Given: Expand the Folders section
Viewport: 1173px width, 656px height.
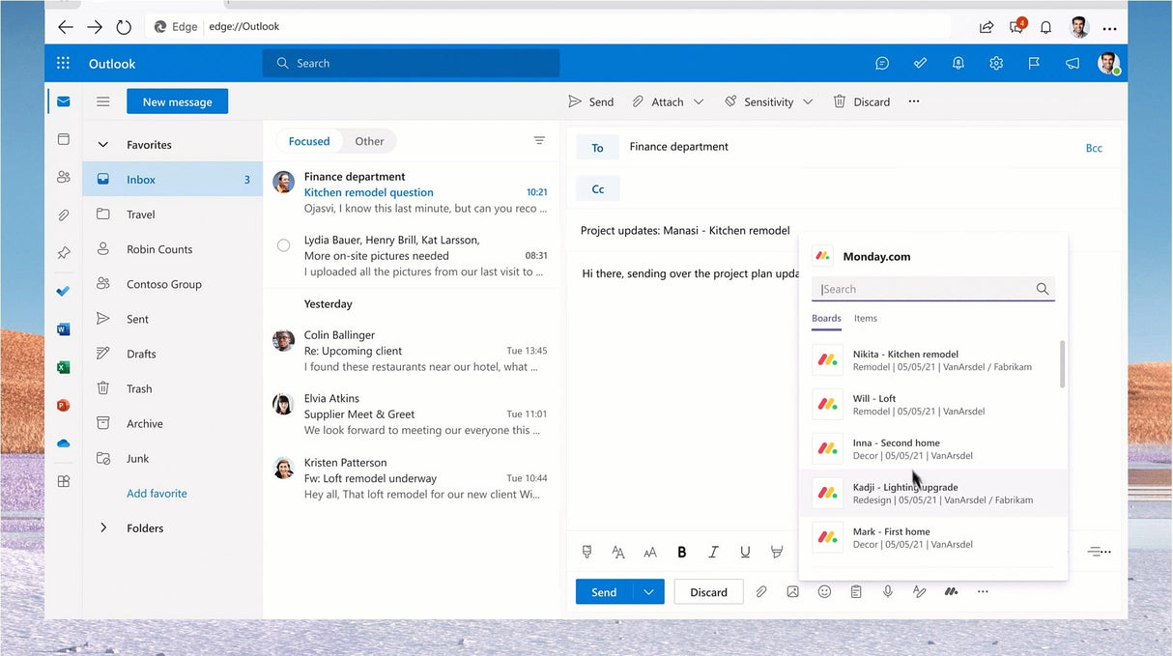Looking at the screenshot, I should pos(103,528).
